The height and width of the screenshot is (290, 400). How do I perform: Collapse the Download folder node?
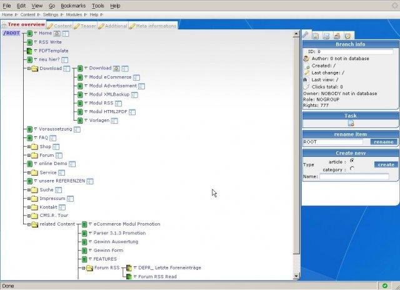(x=29, y=68)
